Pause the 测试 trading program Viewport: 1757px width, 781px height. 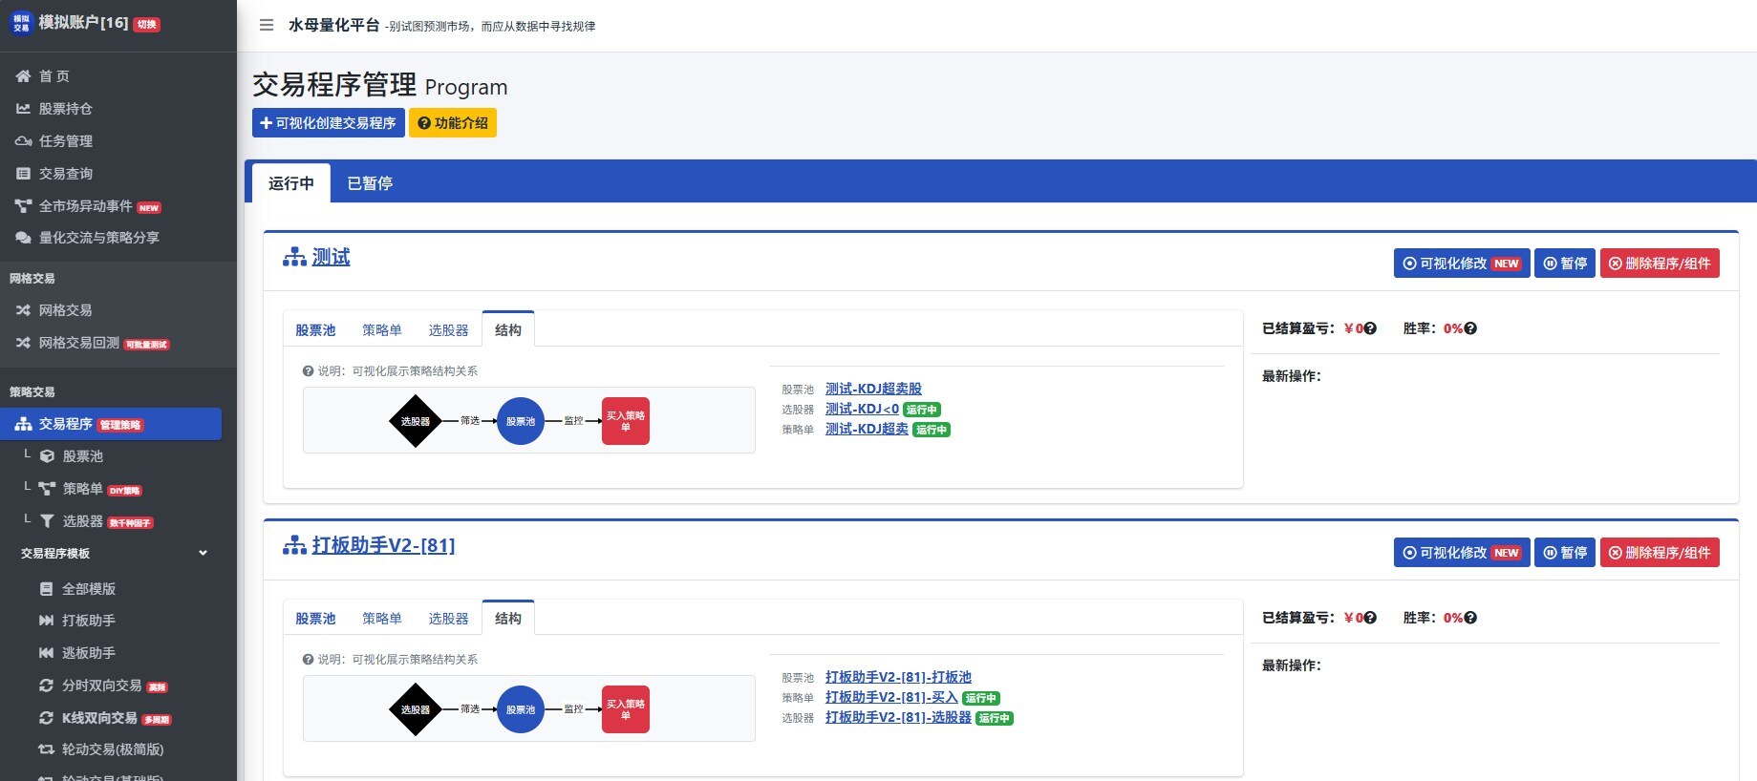pyautogui.click(x=1564, y=264)
